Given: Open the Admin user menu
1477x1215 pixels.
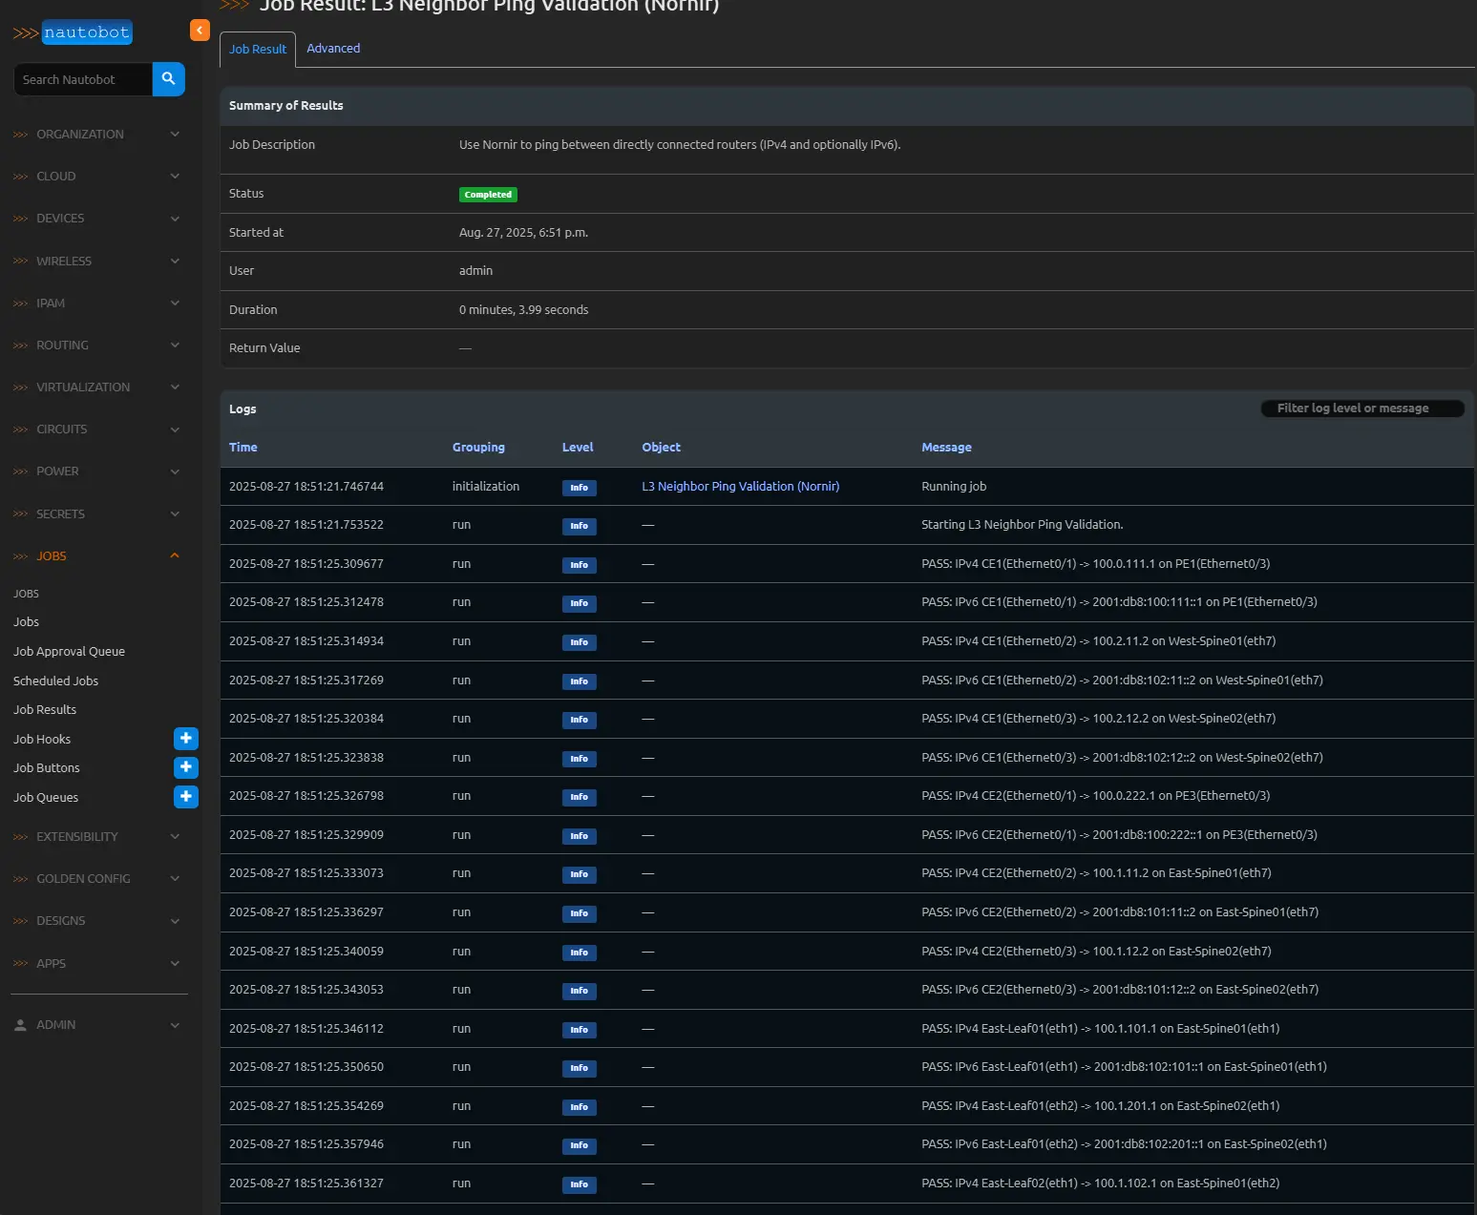Looking at the screenshot, I should point(95,1025).
